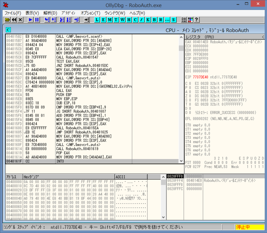Image resolution: width=267 pixels, height=233 pixels.
Task: Click the disassembly scrollbar down arrow
Action: point(181,161)
